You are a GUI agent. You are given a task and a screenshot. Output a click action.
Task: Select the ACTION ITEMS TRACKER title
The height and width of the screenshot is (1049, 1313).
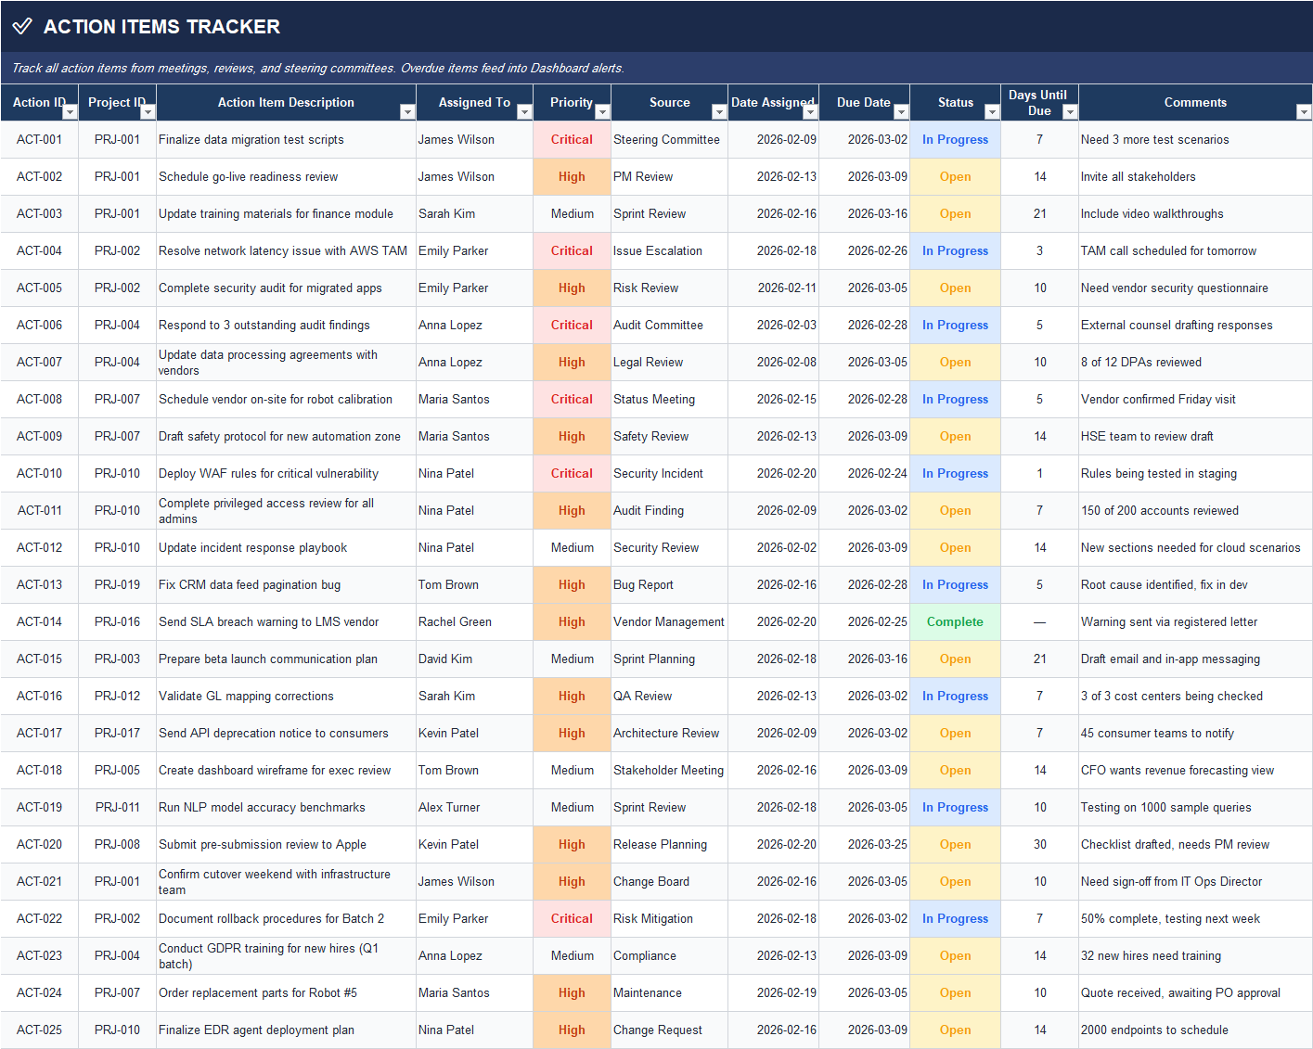[161, 27]
